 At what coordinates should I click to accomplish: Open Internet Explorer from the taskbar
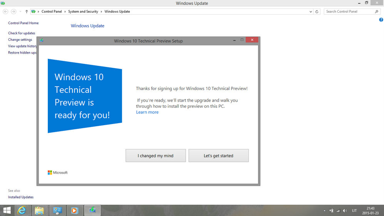tap(22, 210)
